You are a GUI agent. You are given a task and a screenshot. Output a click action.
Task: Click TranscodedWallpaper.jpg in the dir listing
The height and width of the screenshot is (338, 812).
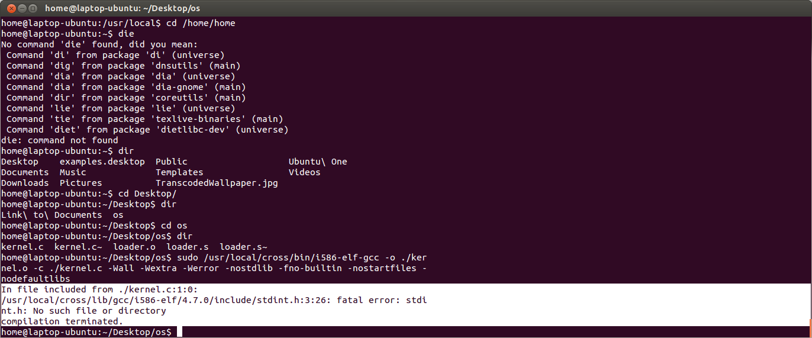(x=217, y=183)
